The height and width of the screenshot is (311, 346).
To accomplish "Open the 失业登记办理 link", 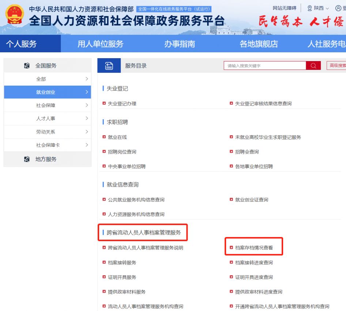I will (x=122, y=104).
